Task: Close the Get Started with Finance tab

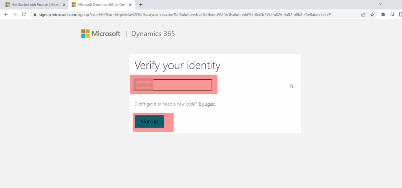Action: (64, 5)
